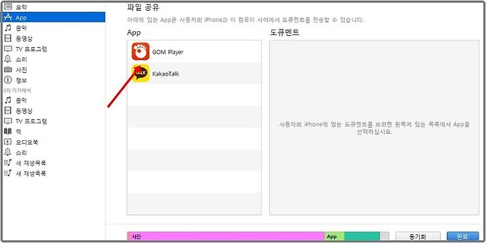Select the GOM Player app icon

[x=140, y=51]
